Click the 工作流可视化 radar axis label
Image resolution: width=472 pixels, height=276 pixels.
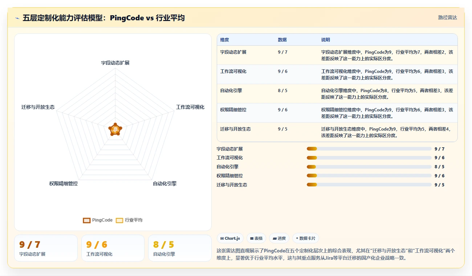[x=190, y=107]
